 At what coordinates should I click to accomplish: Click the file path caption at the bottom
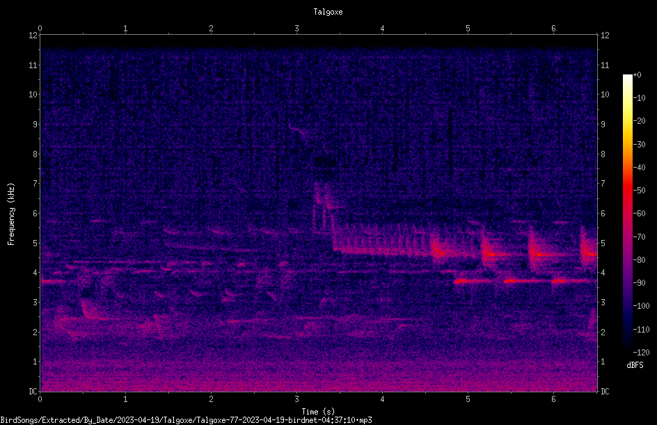pos(186,420)
